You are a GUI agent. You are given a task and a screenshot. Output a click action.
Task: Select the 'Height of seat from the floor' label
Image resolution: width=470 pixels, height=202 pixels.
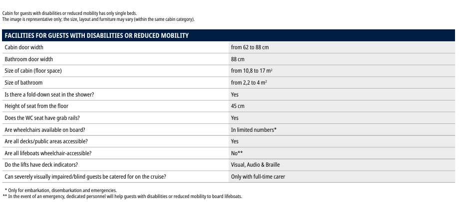pyautogui.click(x=36, y=106)
